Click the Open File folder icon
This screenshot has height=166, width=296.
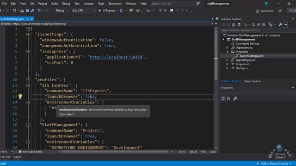[22, 11]
